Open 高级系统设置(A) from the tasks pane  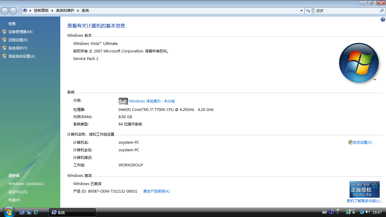22,56
